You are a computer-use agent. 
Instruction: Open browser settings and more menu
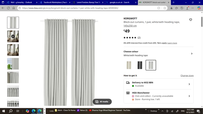(193, 8)
